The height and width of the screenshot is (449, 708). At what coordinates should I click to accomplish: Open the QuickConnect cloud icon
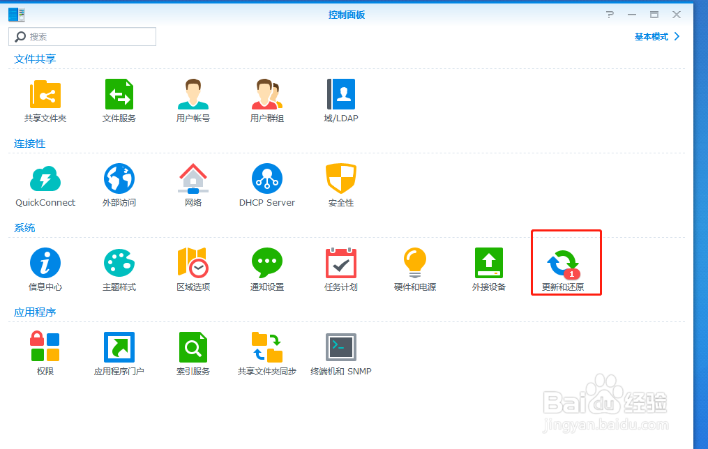(45, 178)
